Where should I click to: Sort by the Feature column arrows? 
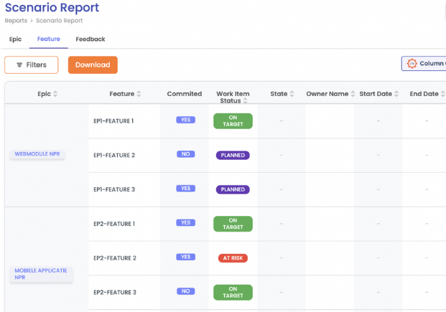pos(139,94)
